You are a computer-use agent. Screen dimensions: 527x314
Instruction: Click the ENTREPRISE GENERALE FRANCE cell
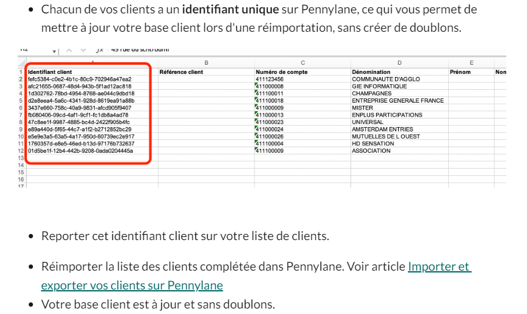point(398,100)
